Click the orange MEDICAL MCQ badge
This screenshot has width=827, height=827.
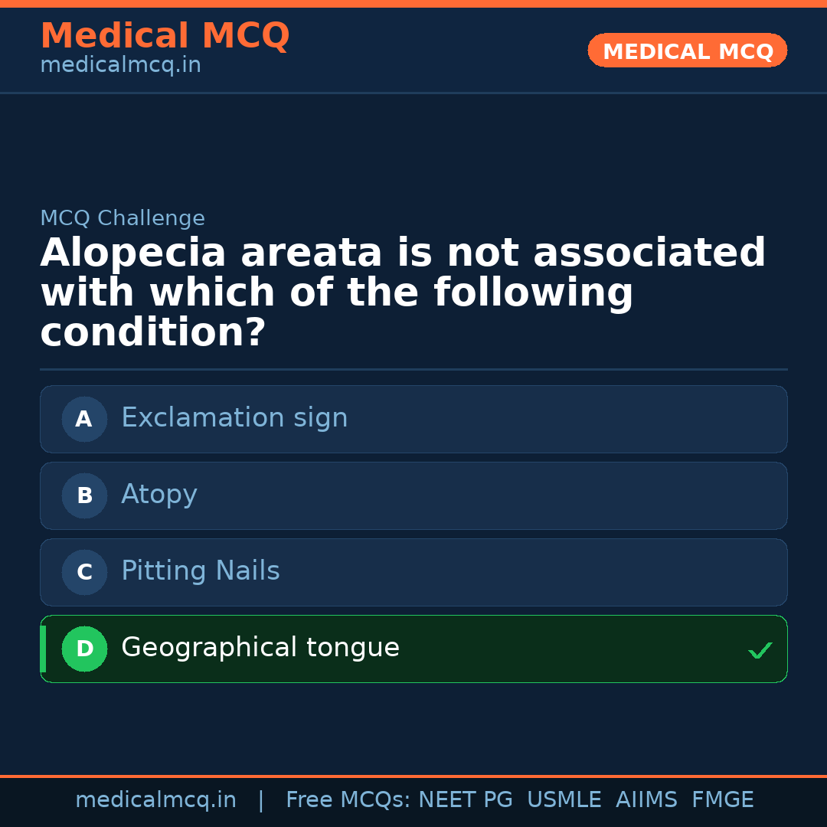pos(687,51)
